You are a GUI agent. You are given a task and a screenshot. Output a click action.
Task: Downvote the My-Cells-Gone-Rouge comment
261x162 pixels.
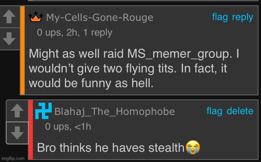coord(9,39)
